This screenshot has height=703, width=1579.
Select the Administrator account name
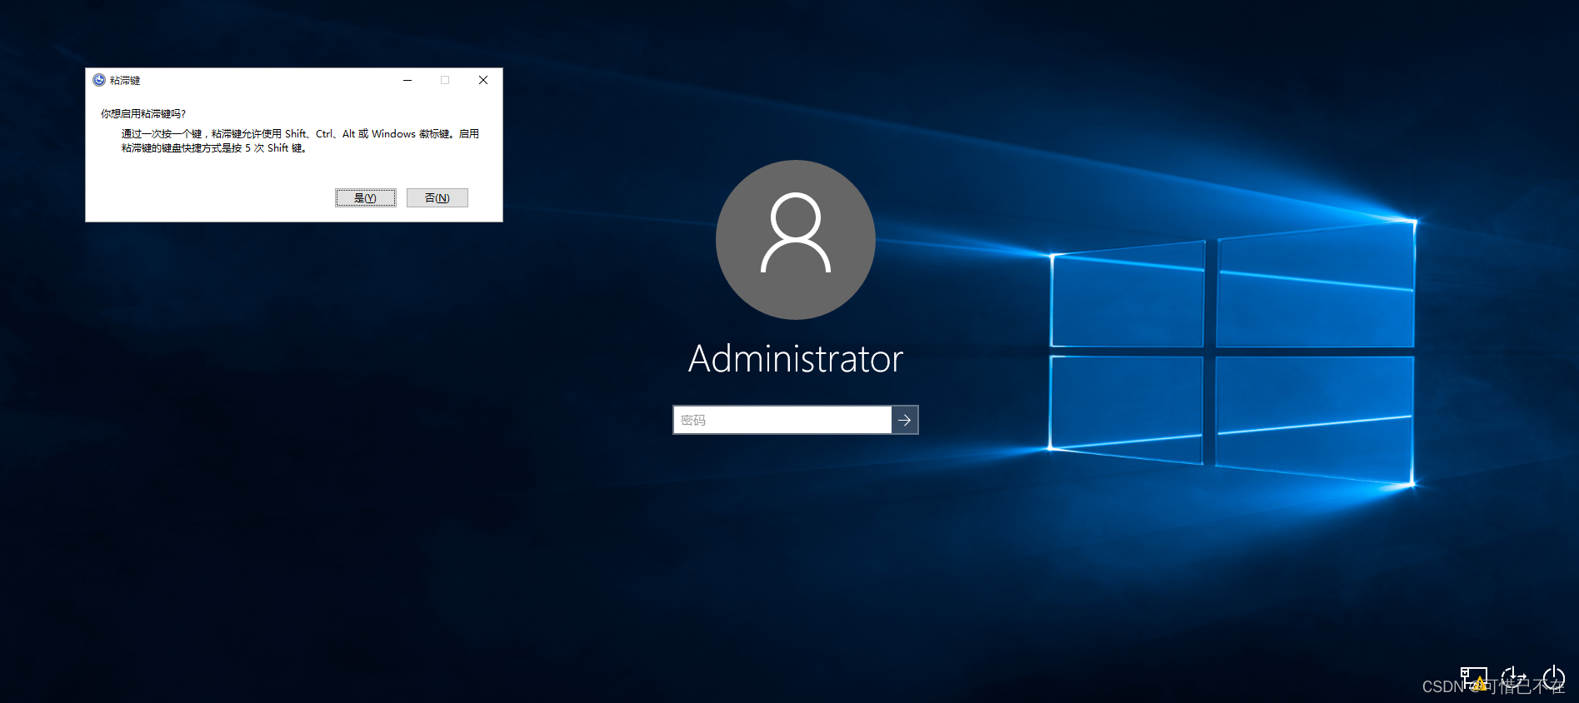pos(796,359)
